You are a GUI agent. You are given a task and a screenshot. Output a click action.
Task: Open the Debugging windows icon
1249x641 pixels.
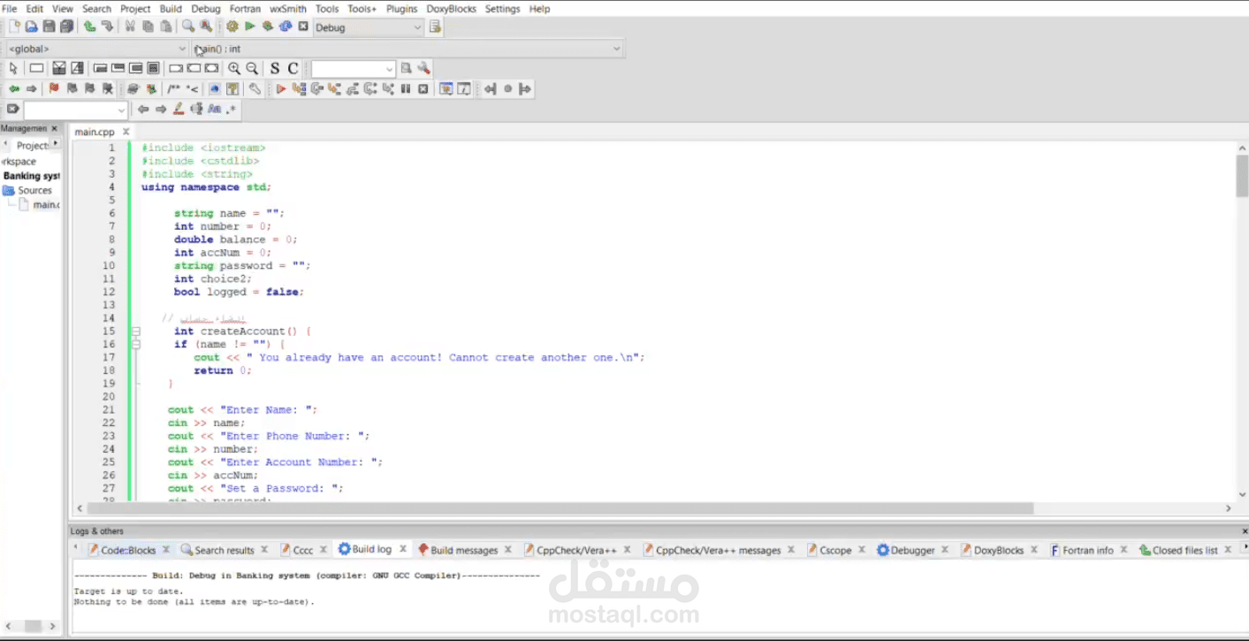(x=446, y=88)
